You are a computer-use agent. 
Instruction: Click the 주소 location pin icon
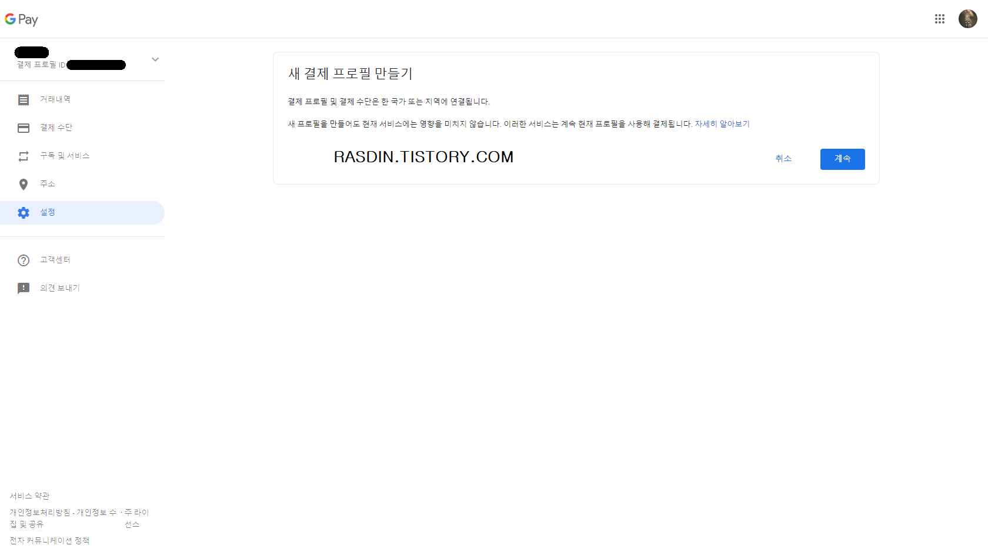[x=24, y=185]
